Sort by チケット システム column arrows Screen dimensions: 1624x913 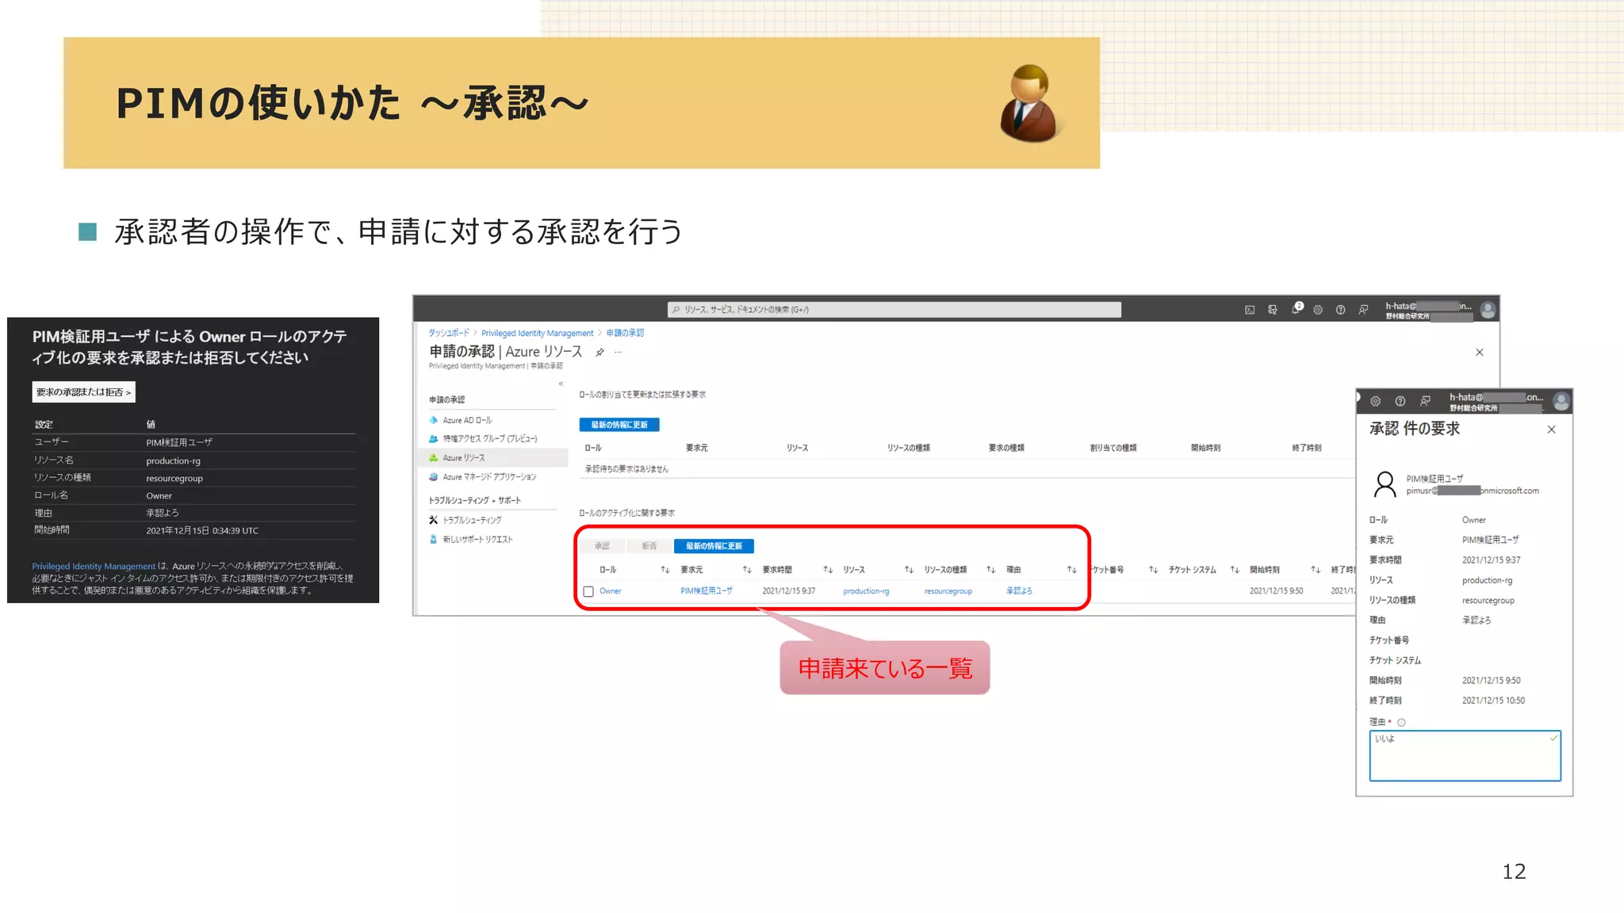(1235, 570)
